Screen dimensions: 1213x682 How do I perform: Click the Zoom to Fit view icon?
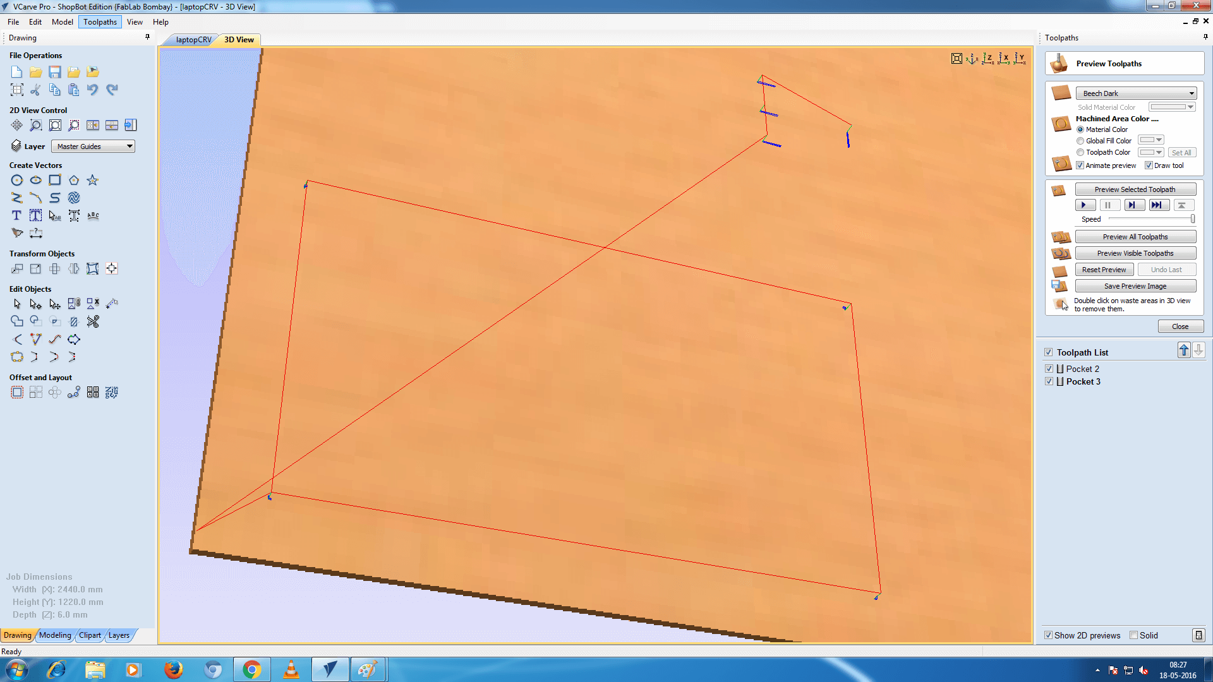(957, 59)
